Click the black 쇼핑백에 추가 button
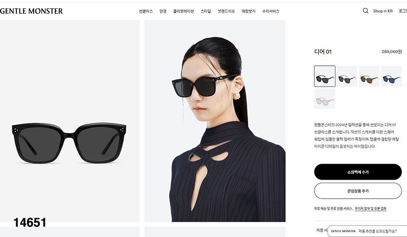This screenshot has width=407, height=237. tap(358, 172)
